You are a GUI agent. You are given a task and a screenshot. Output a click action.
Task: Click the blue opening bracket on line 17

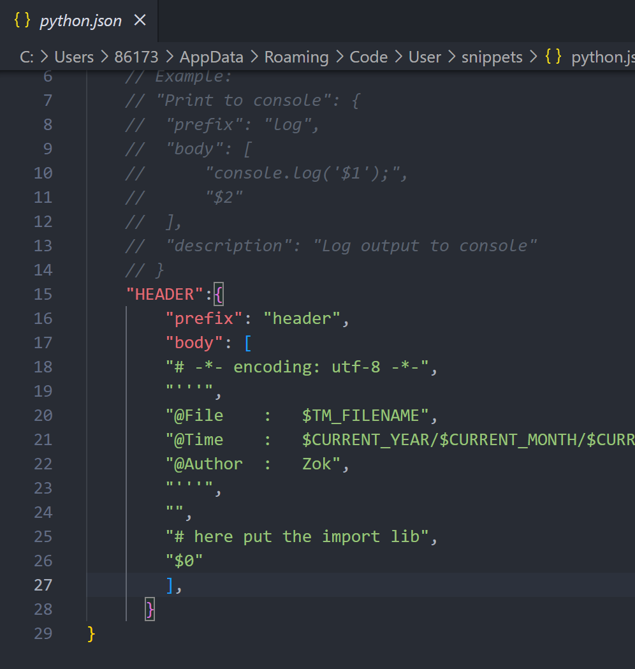point(248,343)
